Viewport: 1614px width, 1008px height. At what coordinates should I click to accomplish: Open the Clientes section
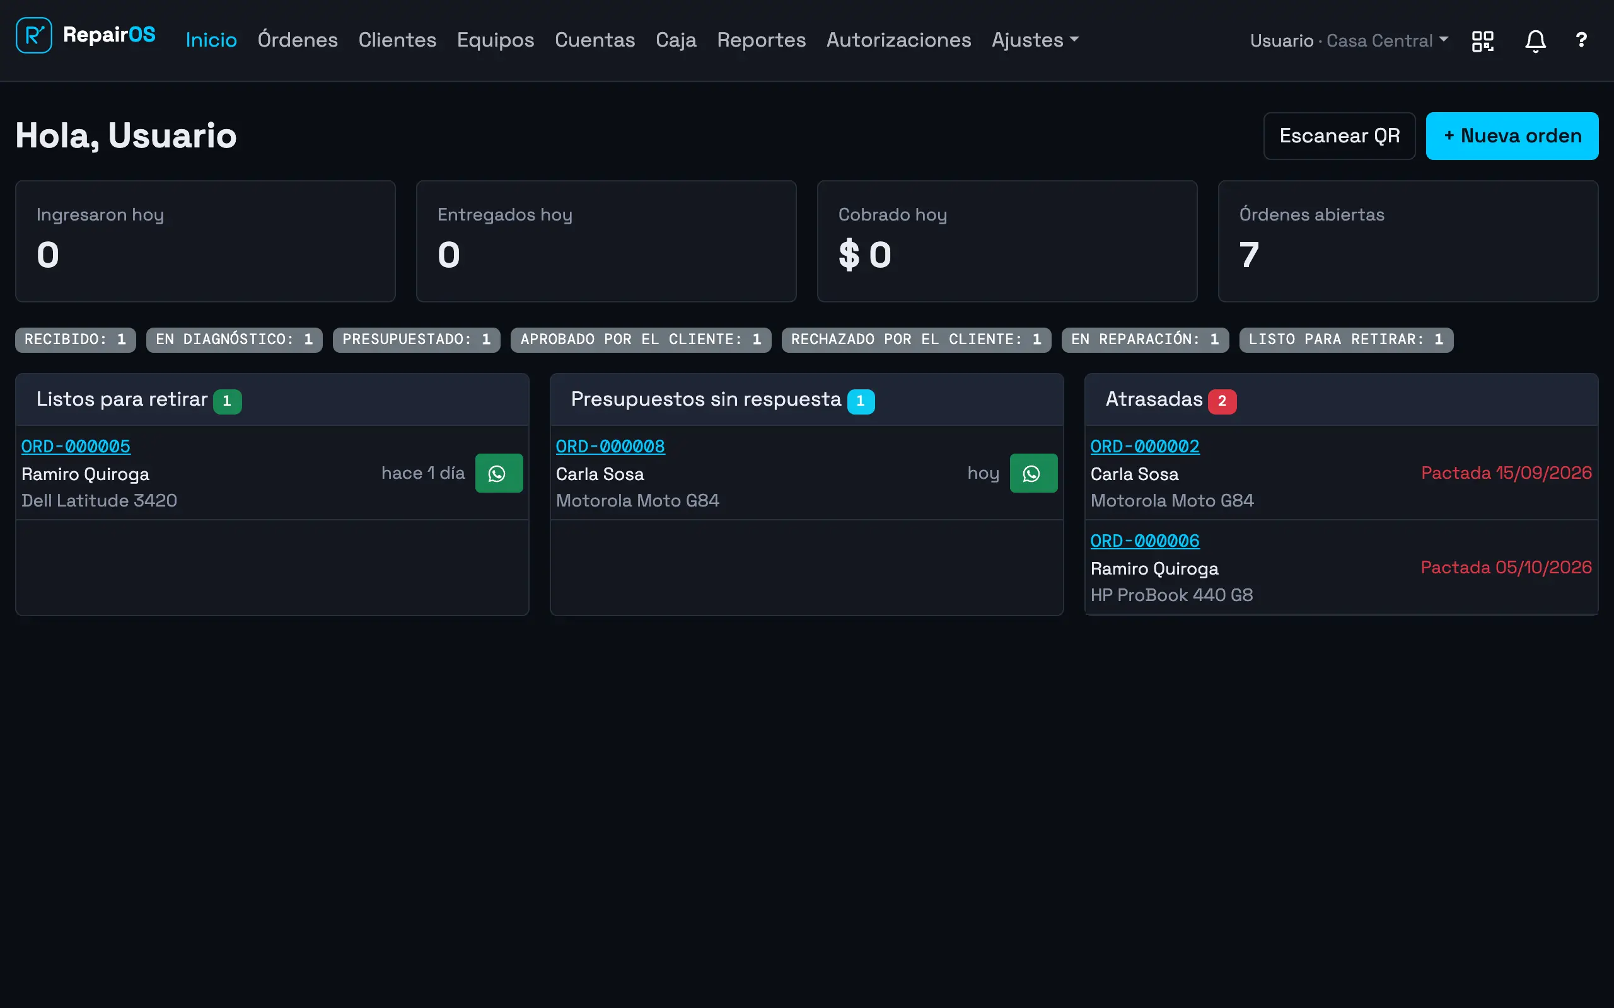tap(397, 40)
